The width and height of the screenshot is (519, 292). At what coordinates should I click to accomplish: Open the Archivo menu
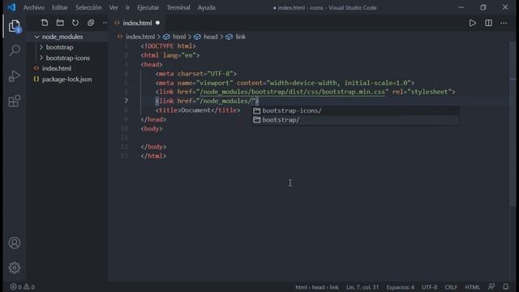[x=34, y=7]
